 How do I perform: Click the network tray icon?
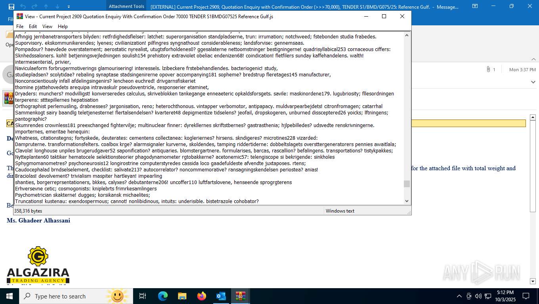pyautogui.click(x=488, y=296)
